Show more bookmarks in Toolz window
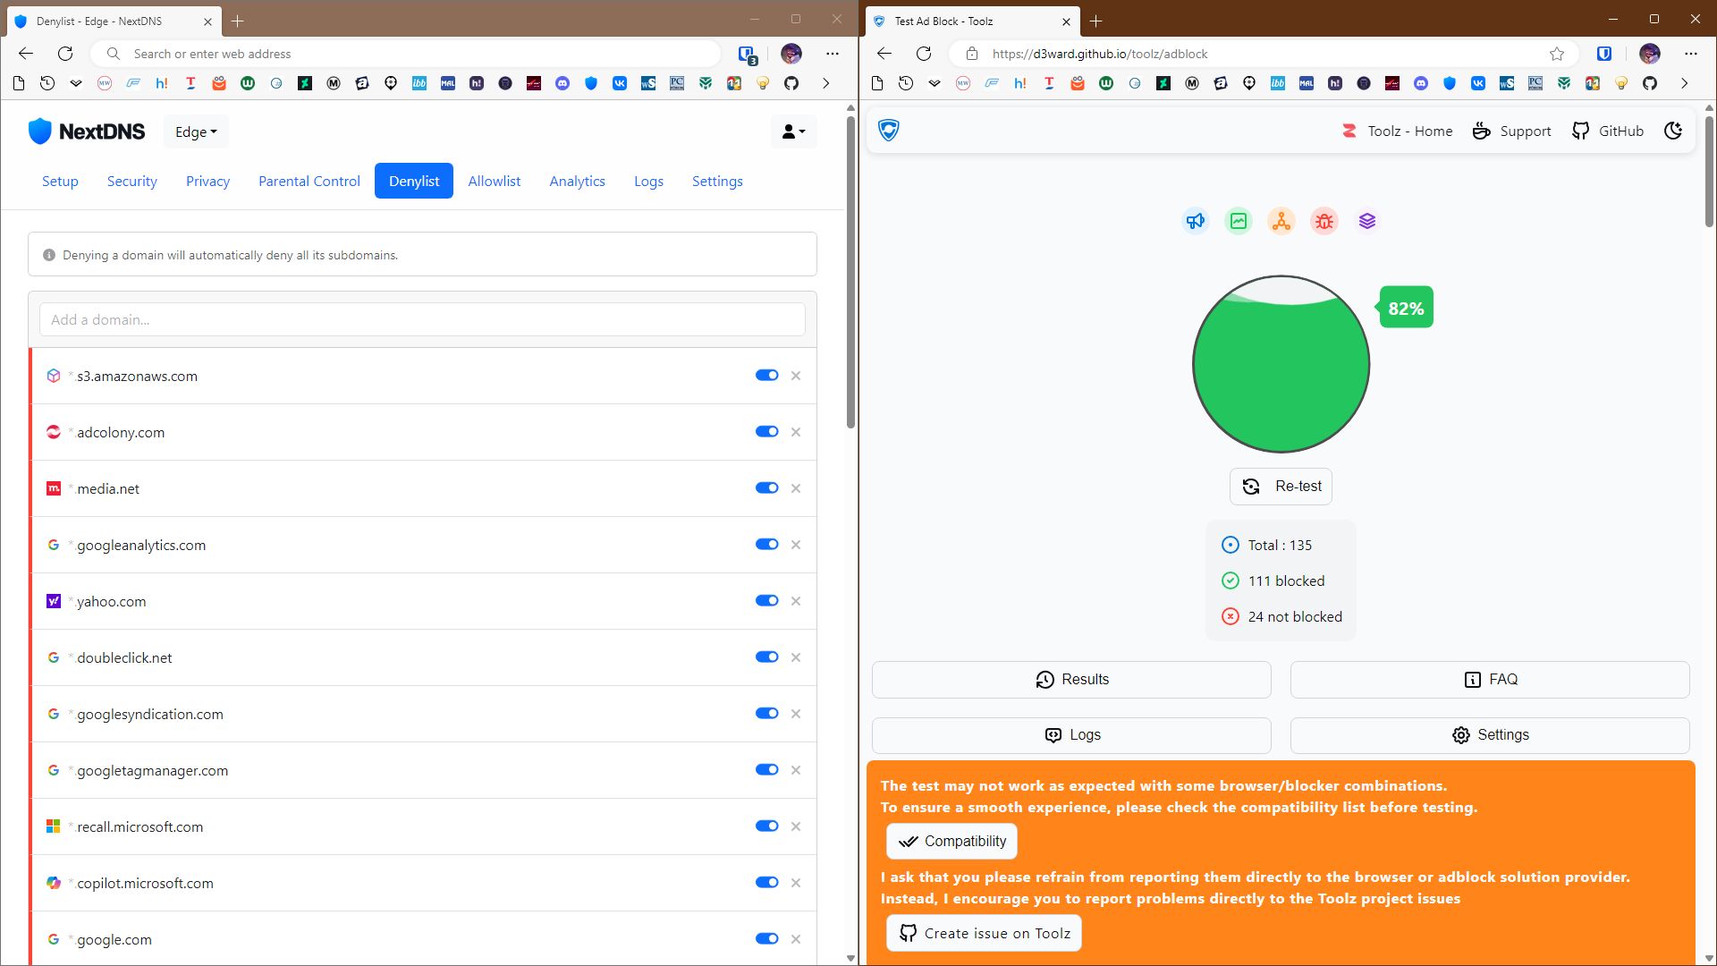This screenshot has height=966, width=1717. click(1685, 83)
